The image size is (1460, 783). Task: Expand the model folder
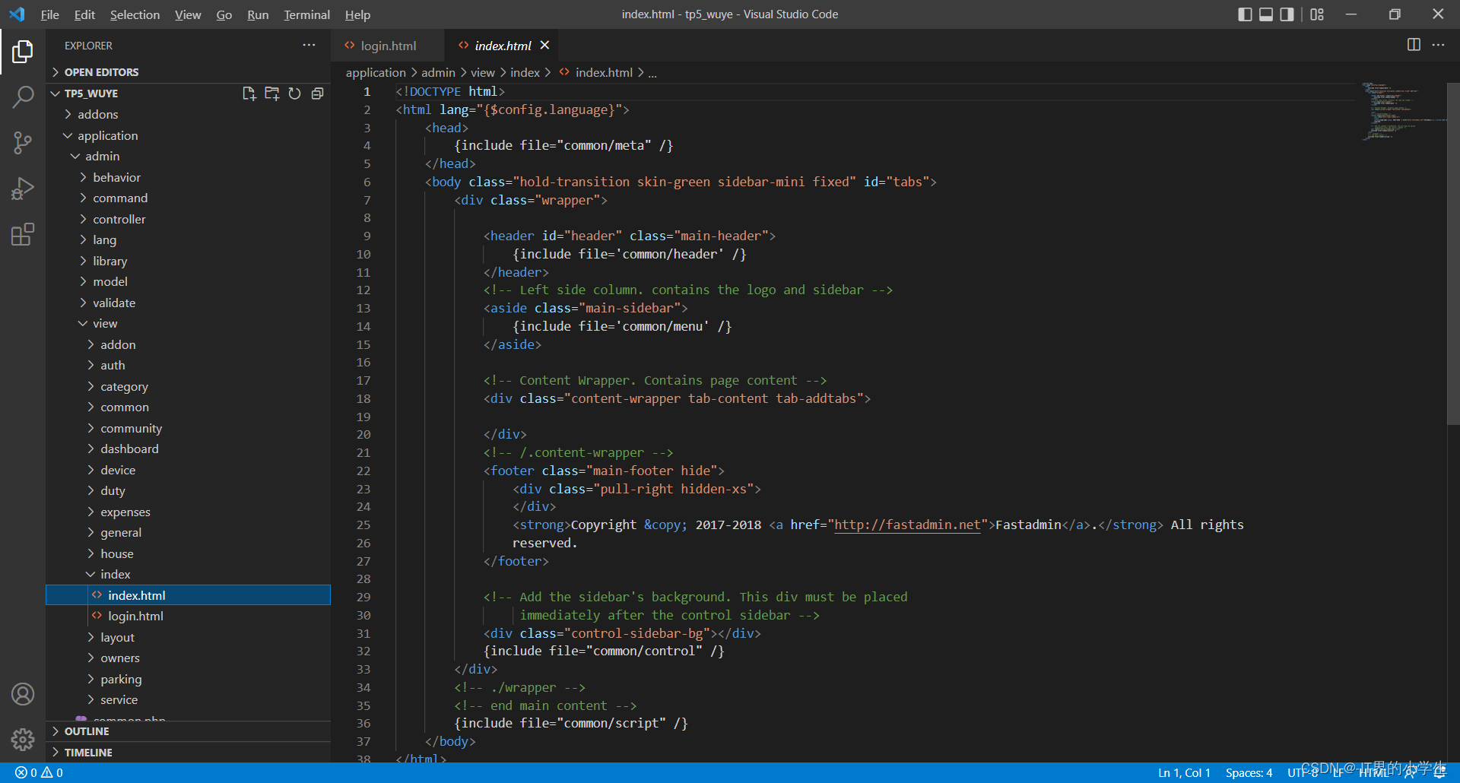(188, 281)
